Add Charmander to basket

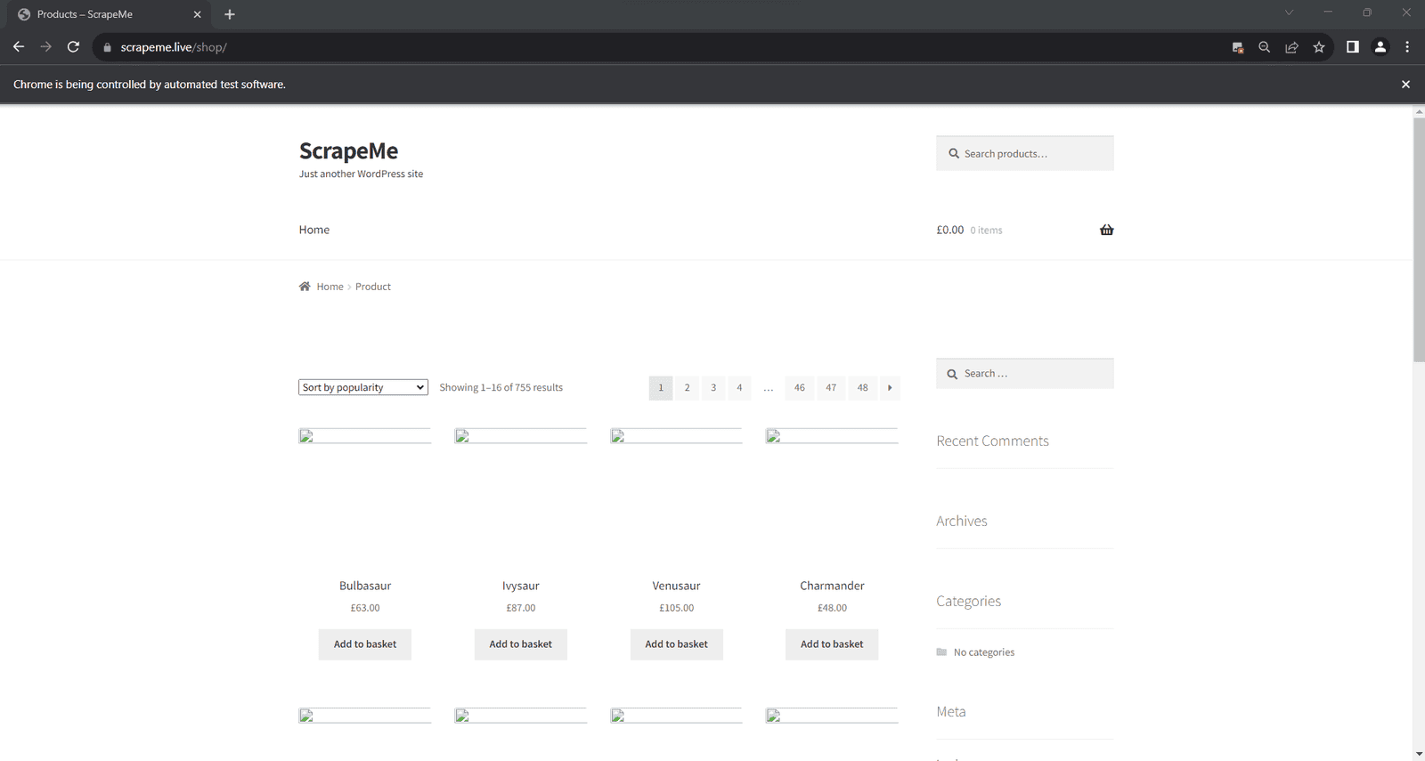click(x=832, y=644)
